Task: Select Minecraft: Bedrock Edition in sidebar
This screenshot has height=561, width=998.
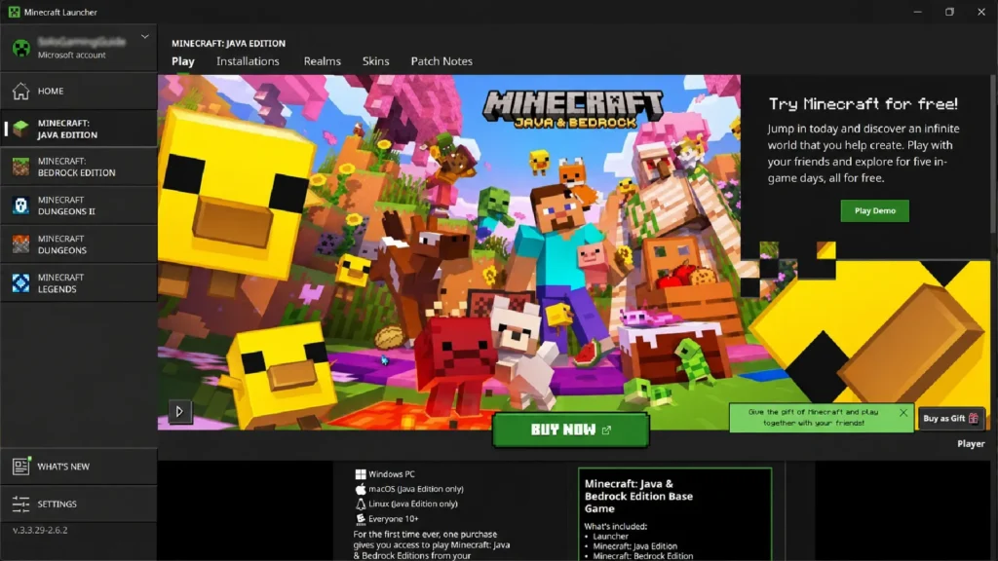Action: click(x=78, y=168)
